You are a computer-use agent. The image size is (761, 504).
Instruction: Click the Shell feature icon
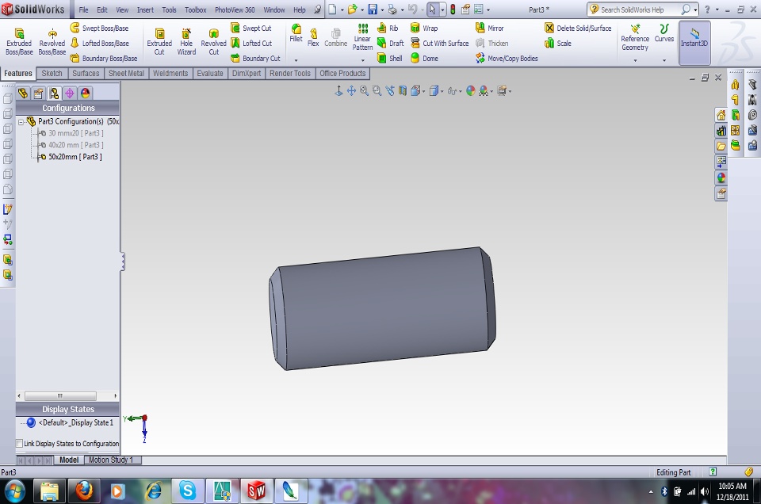pyautogui.click(x=389, y=59)
